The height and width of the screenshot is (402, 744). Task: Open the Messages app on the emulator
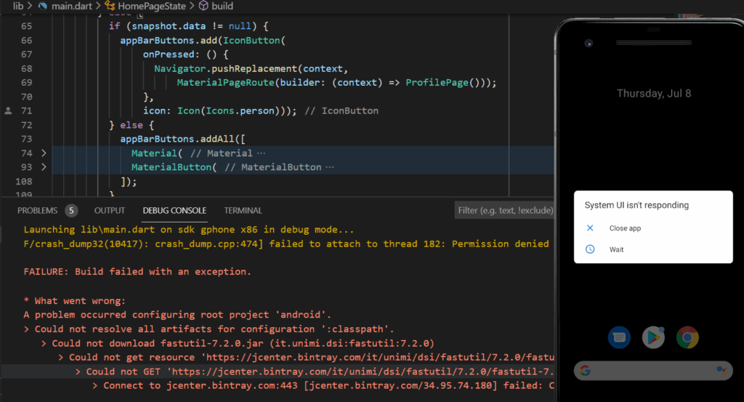pyautogui.click(x=618, y=337)
